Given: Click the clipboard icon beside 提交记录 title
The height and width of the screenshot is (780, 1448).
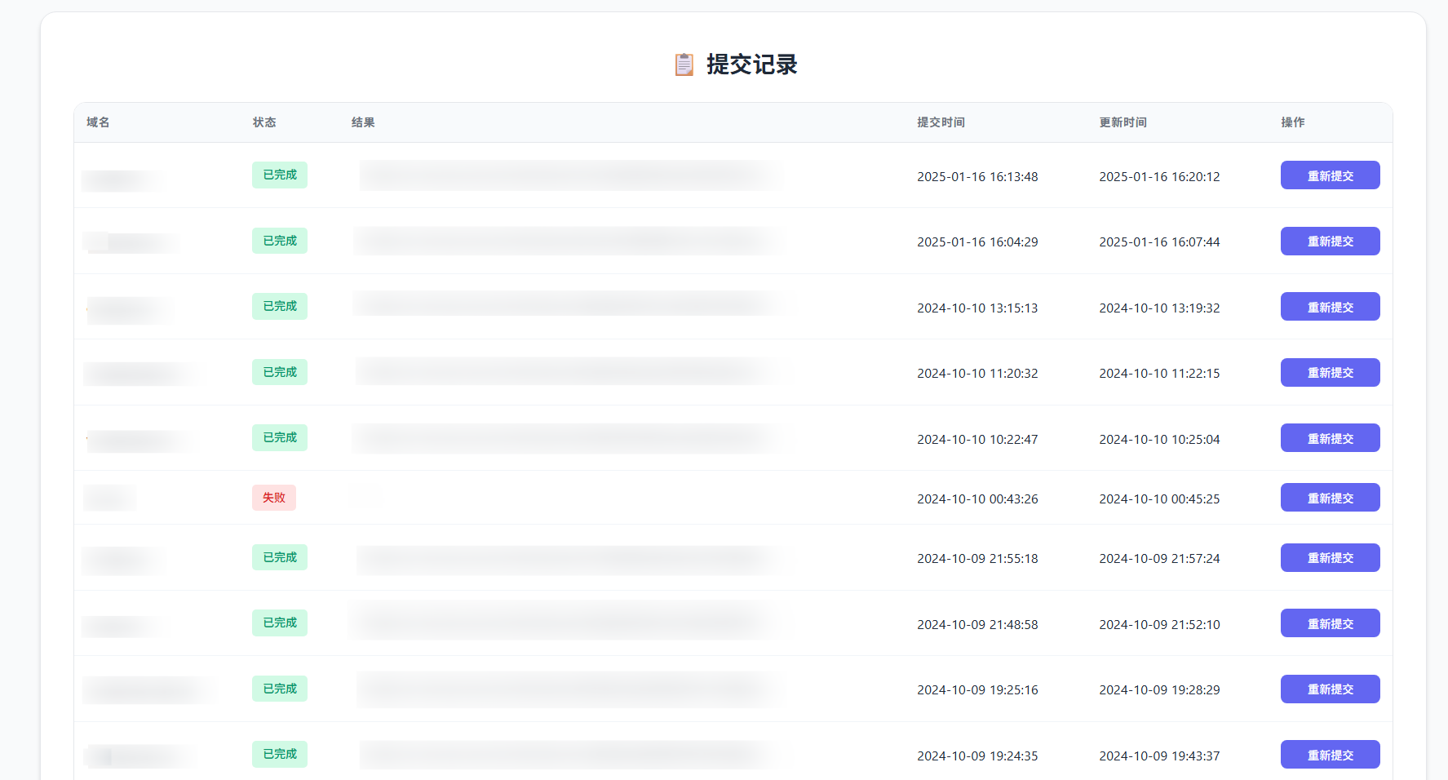Looking at the screenshot, I should [684, 64].
